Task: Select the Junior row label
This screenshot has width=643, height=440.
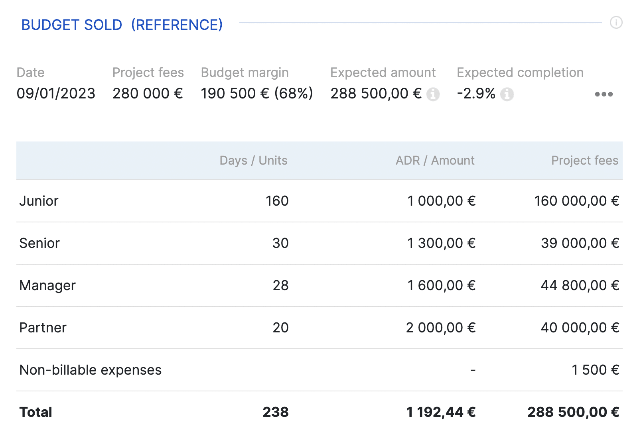Action: 39,201
